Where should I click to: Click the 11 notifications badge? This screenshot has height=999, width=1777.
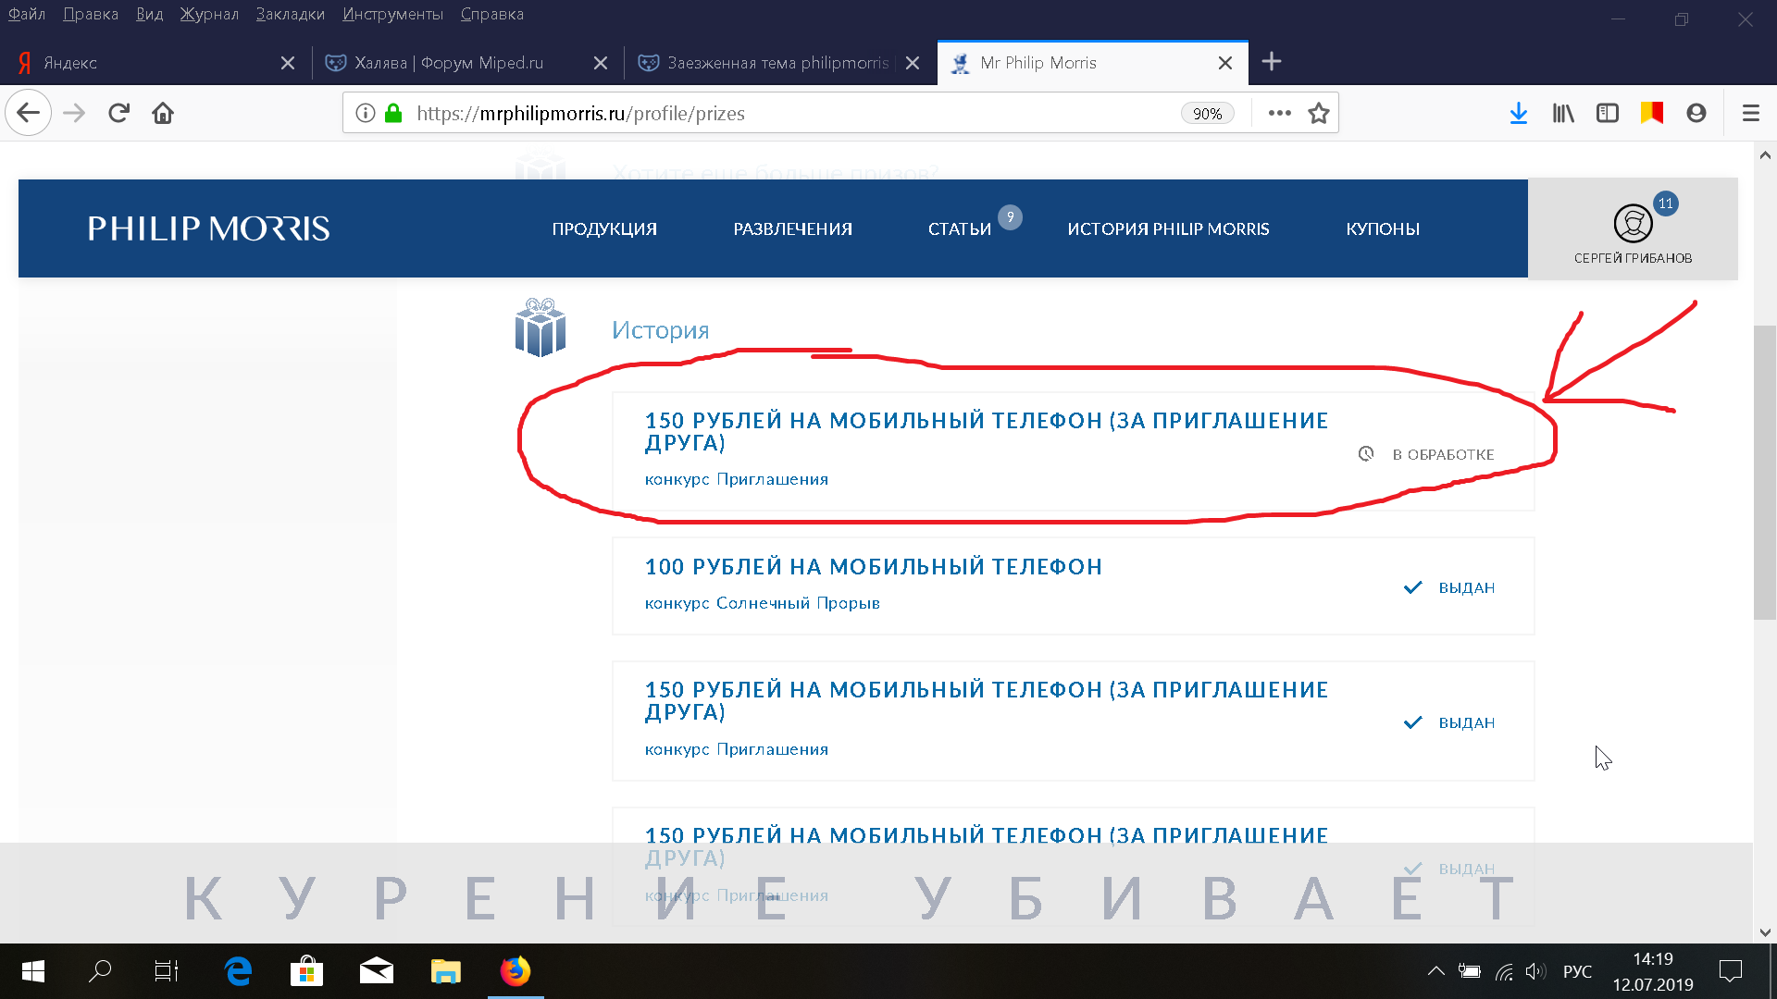tap(1666, 203)
